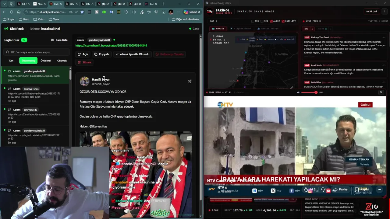Open the tab list chevron in browser
The width and height of the screenshot is (390, 219).
click(4, 4)
